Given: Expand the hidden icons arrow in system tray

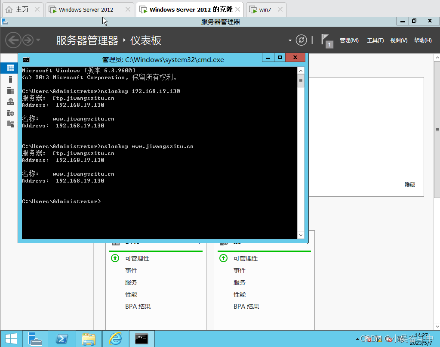Looking at the screenshot, I should point(357,339).
